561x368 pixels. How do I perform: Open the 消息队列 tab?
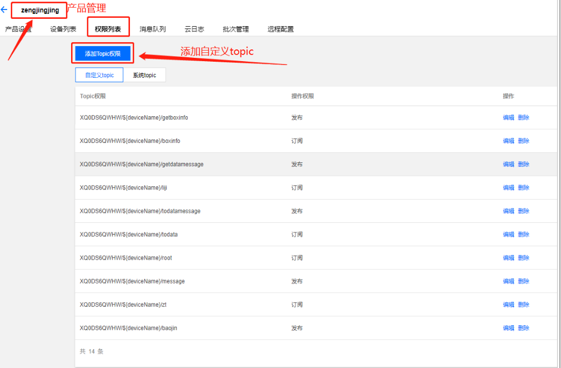152,29
